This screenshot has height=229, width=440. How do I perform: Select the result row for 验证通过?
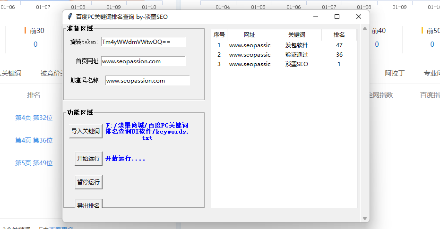tap(284, 55)
